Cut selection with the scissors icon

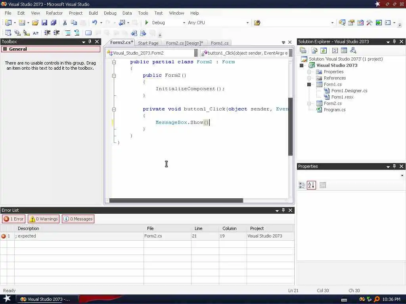65,23
